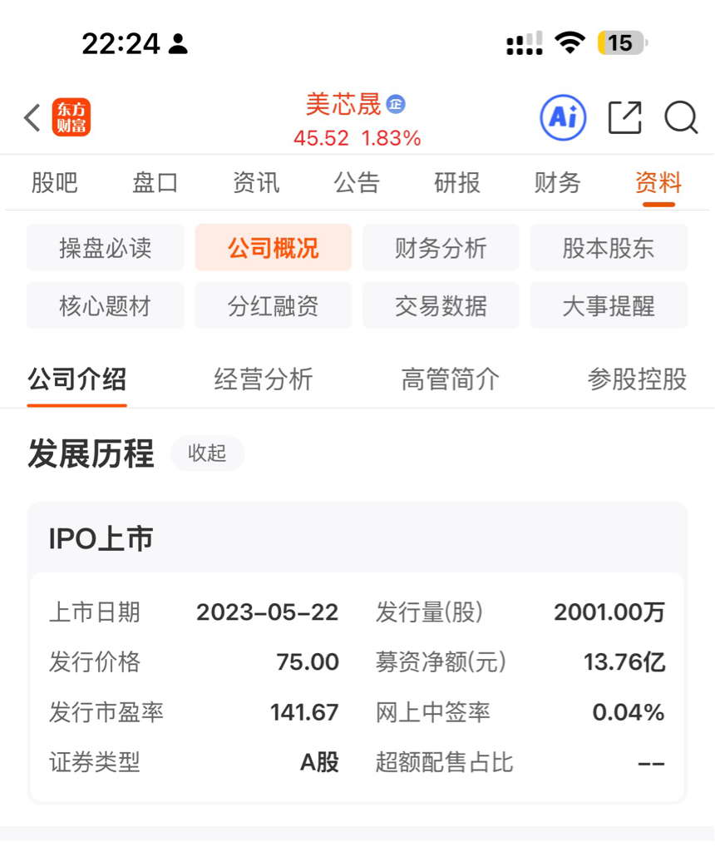Tap the share export icon
This screenshot has width=715, height=852.
(x=625, y=117)
